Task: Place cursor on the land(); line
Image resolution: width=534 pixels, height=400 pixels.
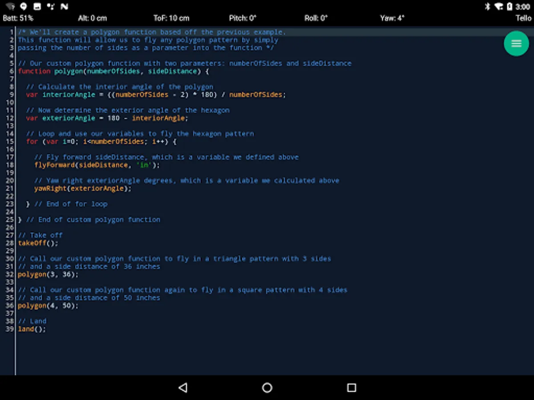Action: [32, 329]
